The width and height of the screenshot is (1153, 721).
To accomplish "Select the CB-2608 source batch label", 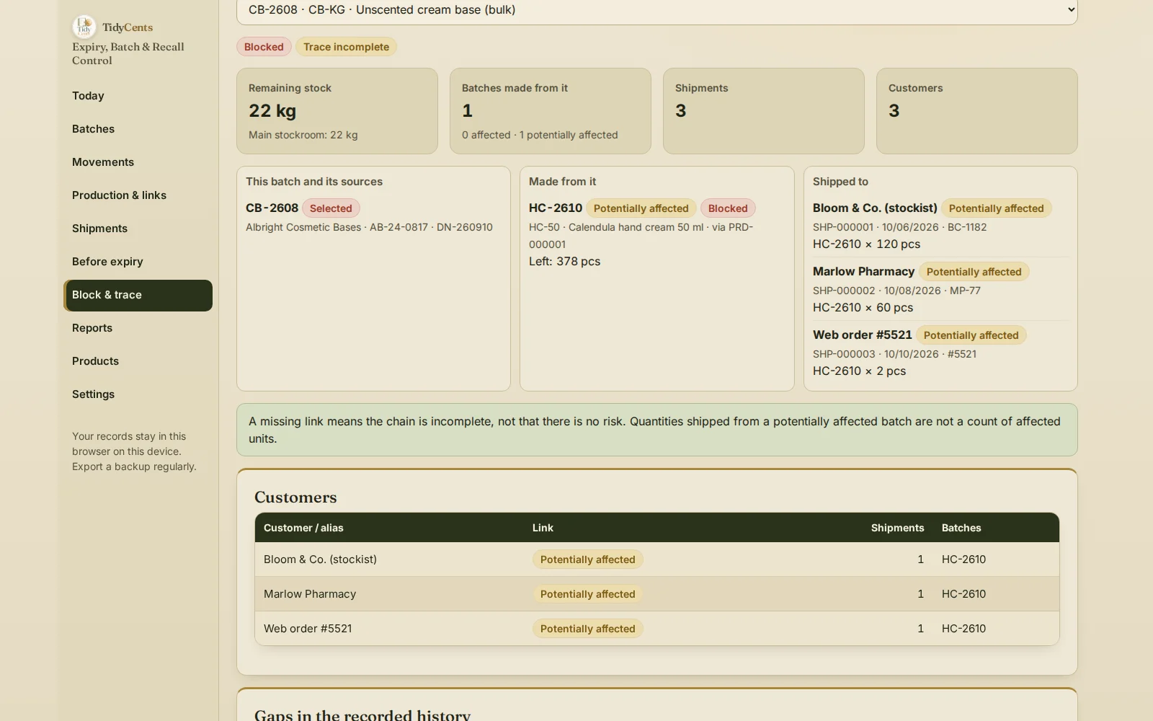I will tap(272, 208).
